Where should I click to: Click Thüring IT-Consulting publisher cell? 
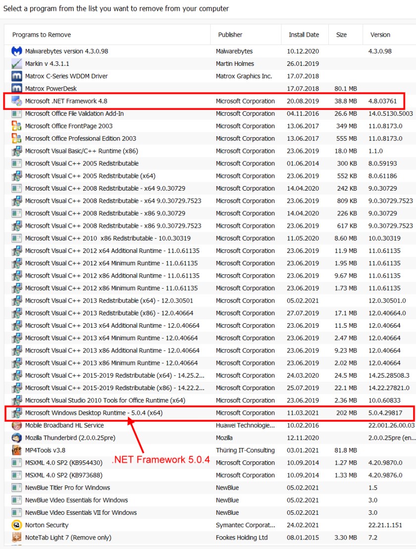click(245, 450)
